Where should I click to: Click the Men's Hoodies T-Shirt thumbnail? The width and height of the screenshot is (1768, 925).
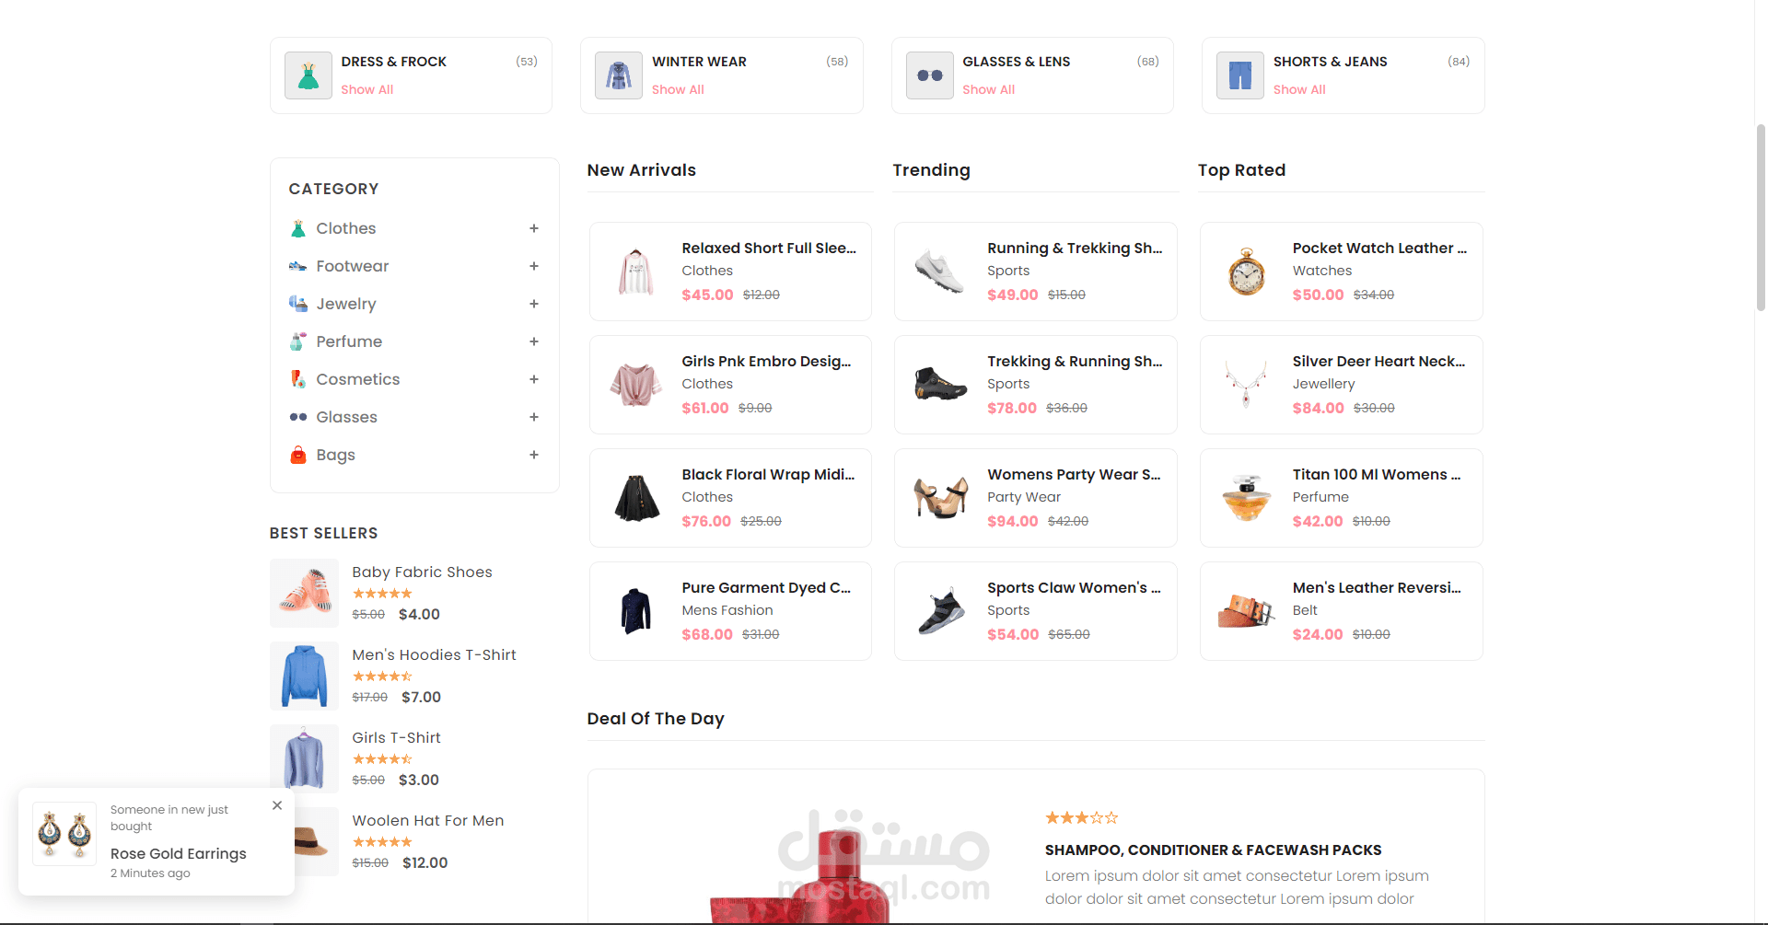tap(305, 676)
